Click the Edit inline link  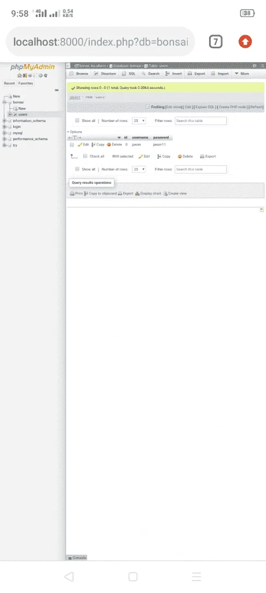(174, 107)
